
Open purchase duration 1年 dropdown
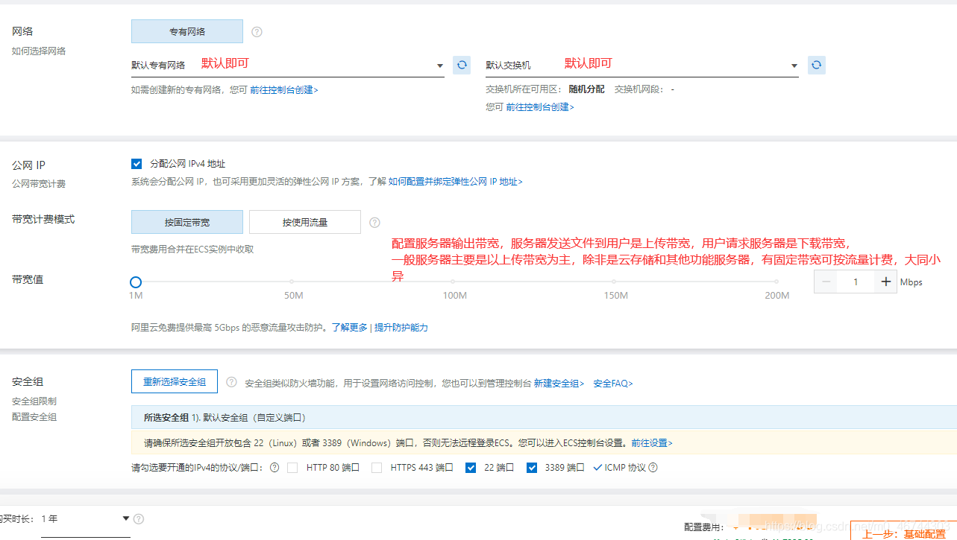pos(86,519)
